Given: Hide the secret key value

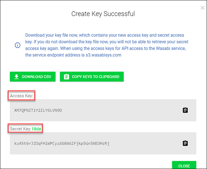Looking at the screenshot, I should click(37, 129).
